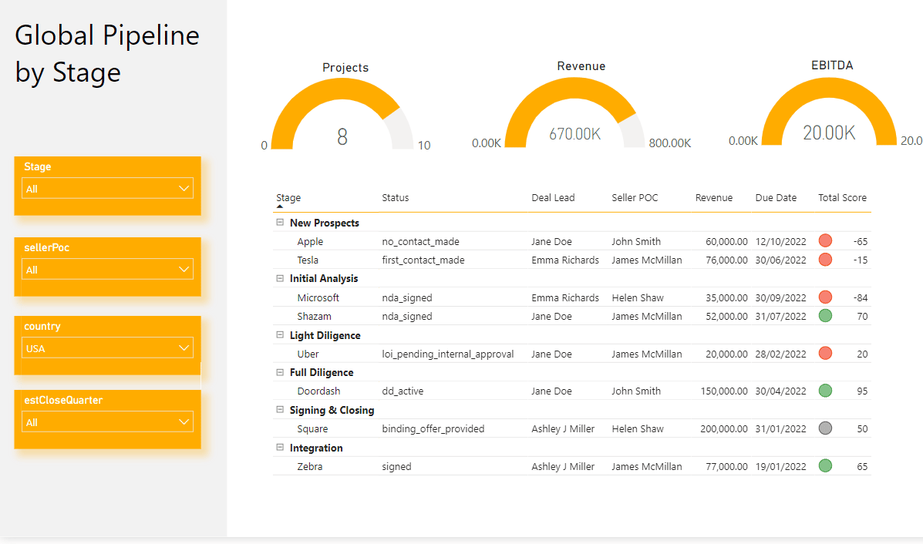Screen dimensions: 923x544
Task: Sort table by Revenue column header
Action: coord(713,198)
